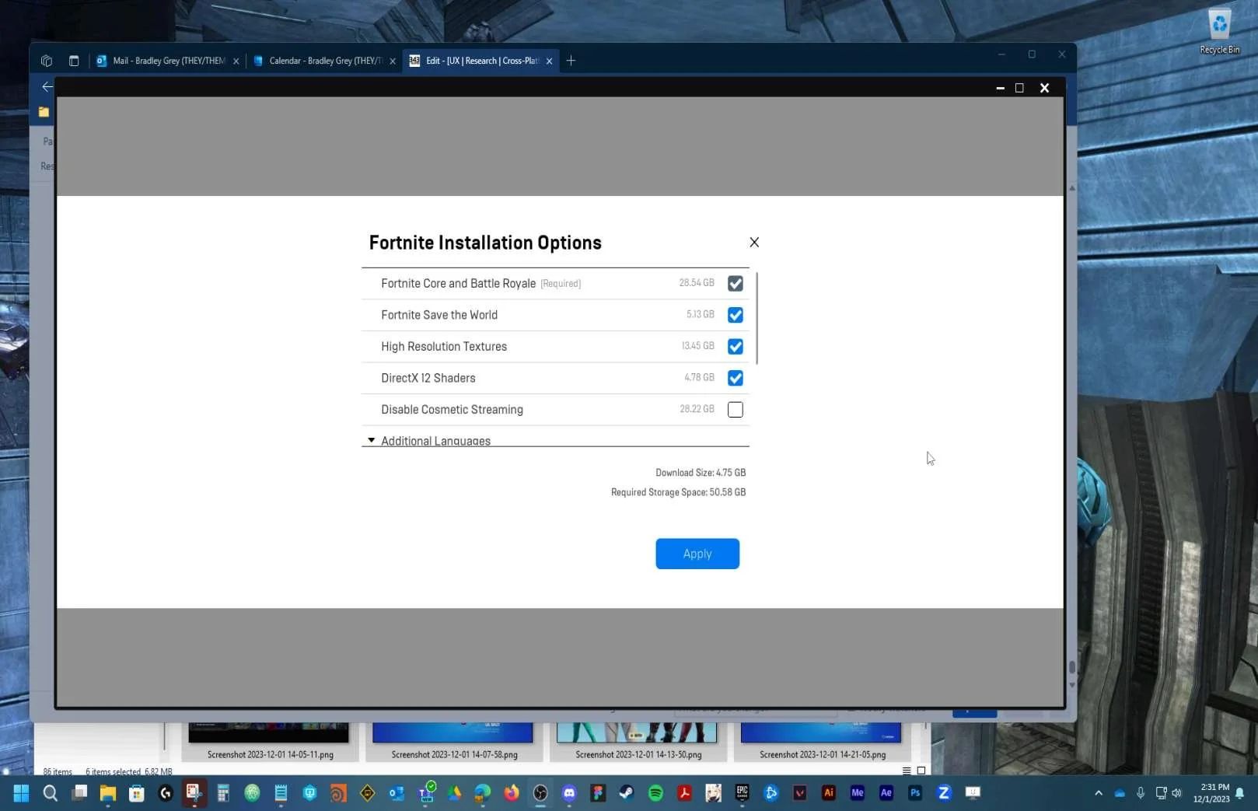Close the black screenshot viewer window
This screenshot has width=1258, height=811.
pos(1045,88)
